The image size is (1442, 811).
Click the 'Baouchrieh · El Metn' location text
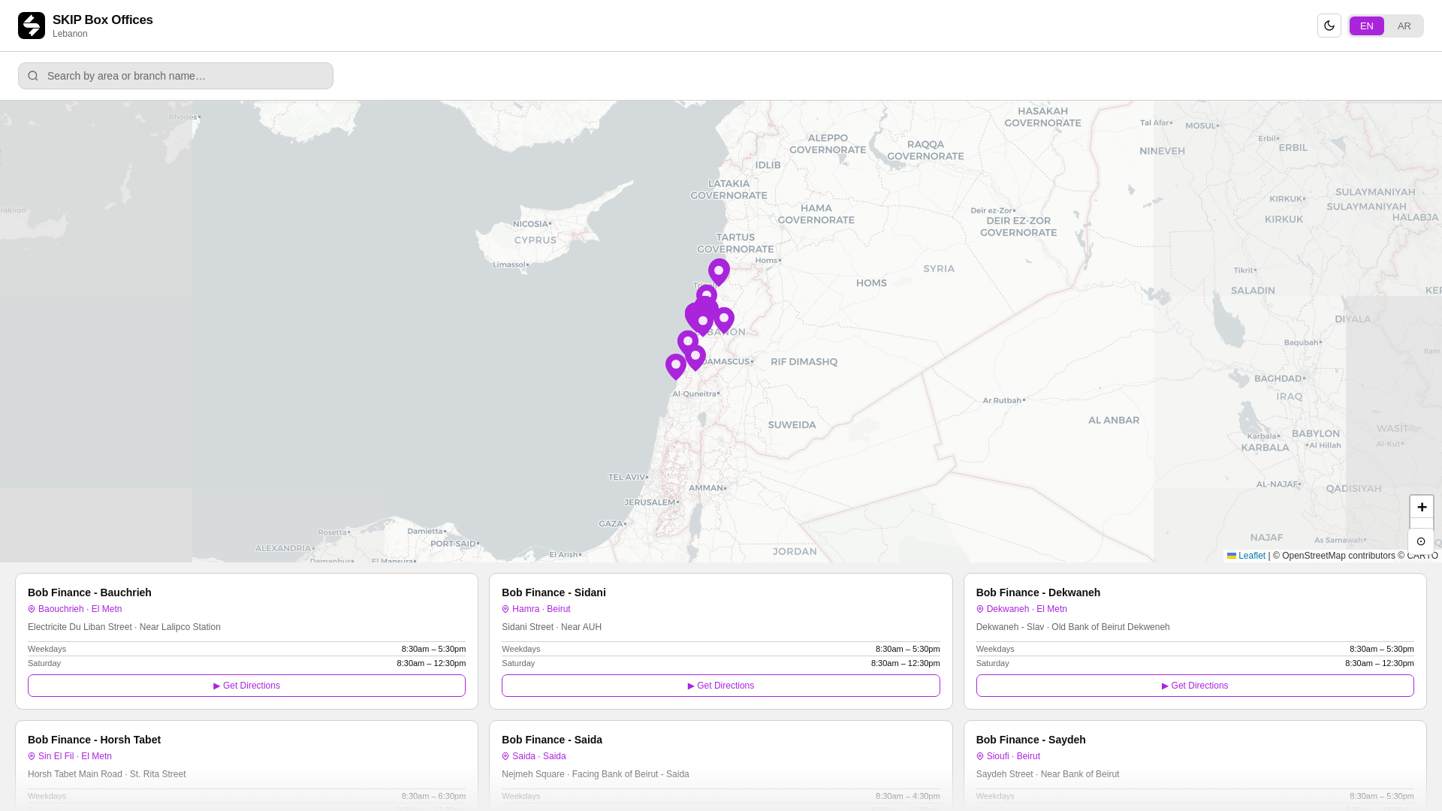(x=80, y=609)
